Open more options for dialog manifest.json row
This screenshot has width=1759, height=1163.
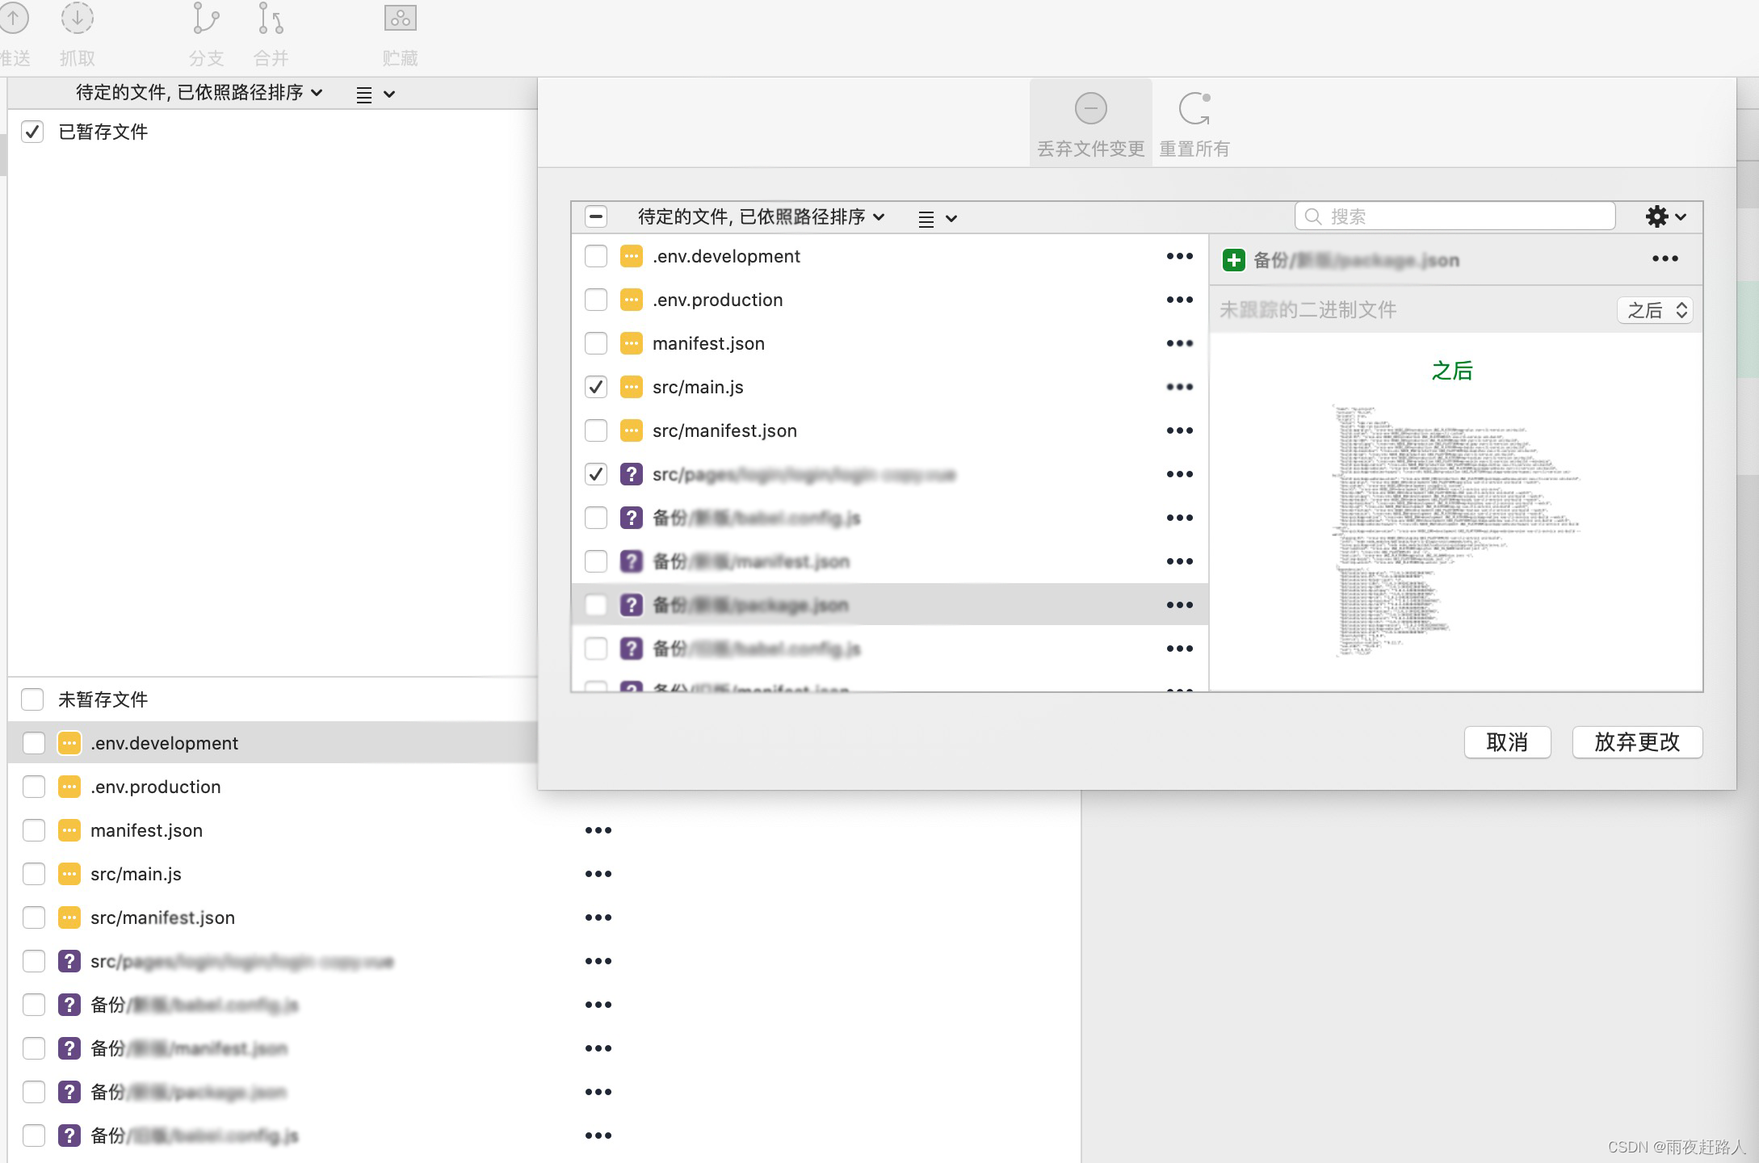tap(1179, 343)
